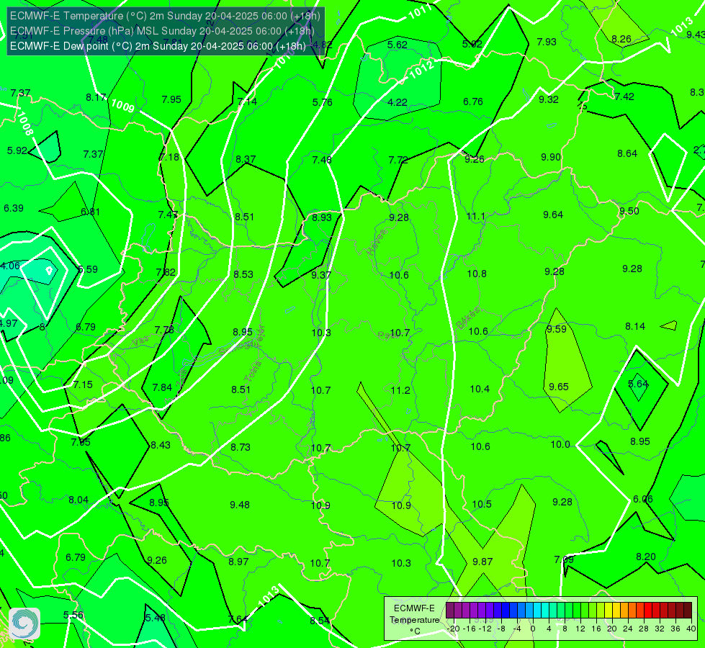Screen dimensions: 705x648
Task: Click the 4.22 temperature value
Action: [x=398, y=102]
